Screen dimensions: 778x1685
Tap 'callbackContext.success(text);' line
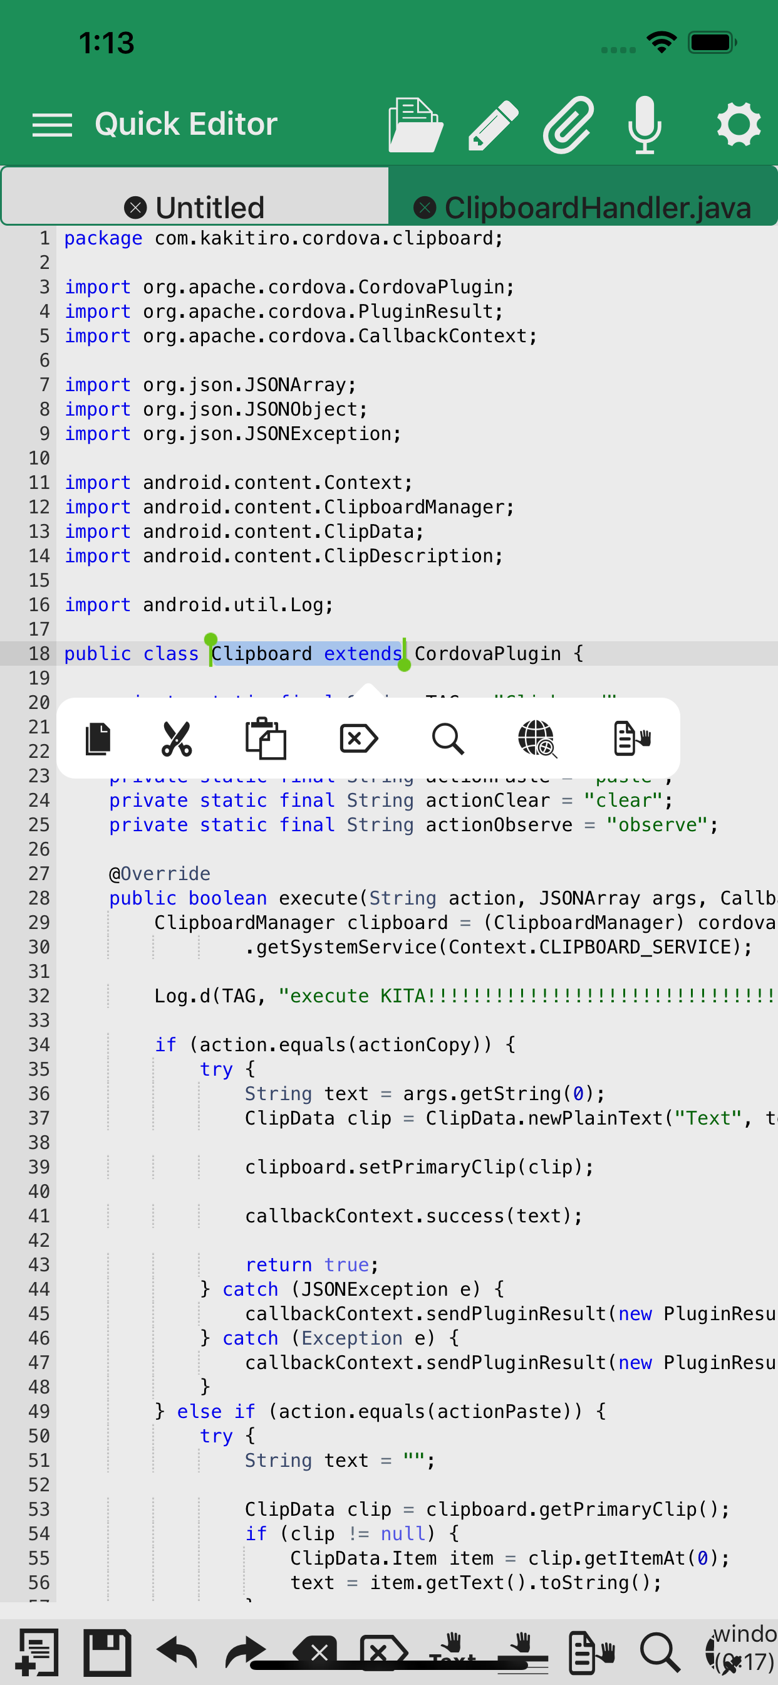coord(414,1215)
